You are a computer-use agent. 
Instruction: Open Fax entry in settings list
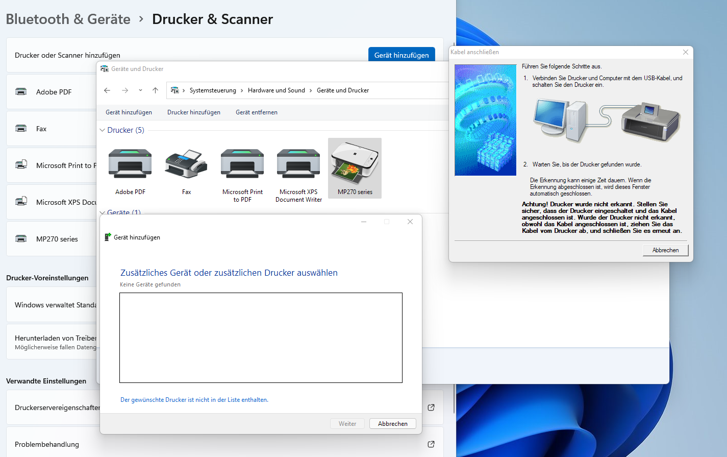click(51, 129)
